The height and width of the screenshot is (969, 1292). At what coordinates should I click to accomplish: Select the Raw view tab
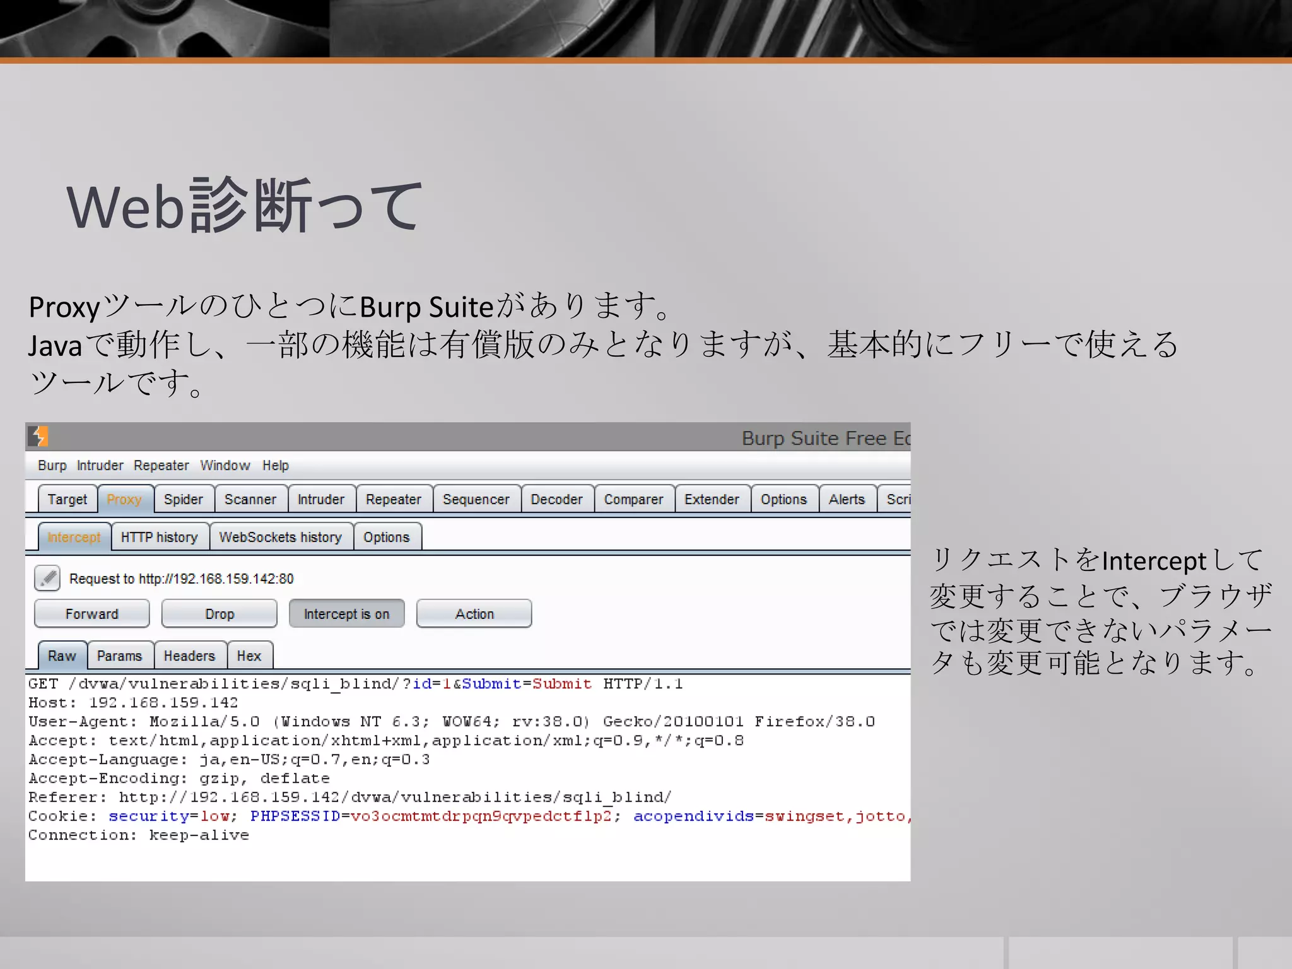click(x=62, y=655)
